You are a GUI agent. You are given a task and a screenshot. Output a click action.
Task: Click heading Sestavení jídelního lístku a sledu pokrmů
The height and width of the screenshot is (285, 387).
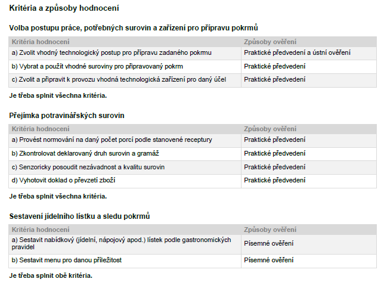click(79, 216)
